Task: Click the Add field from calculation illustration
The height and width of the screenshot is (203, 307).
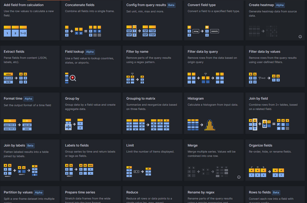Action: tap(15, 31)
